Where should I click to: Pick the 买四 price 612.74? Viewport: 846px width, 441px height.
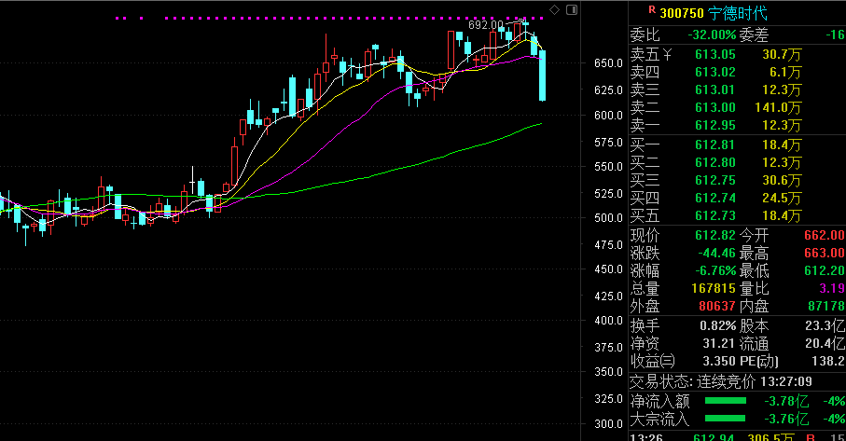tap(714, 198)
